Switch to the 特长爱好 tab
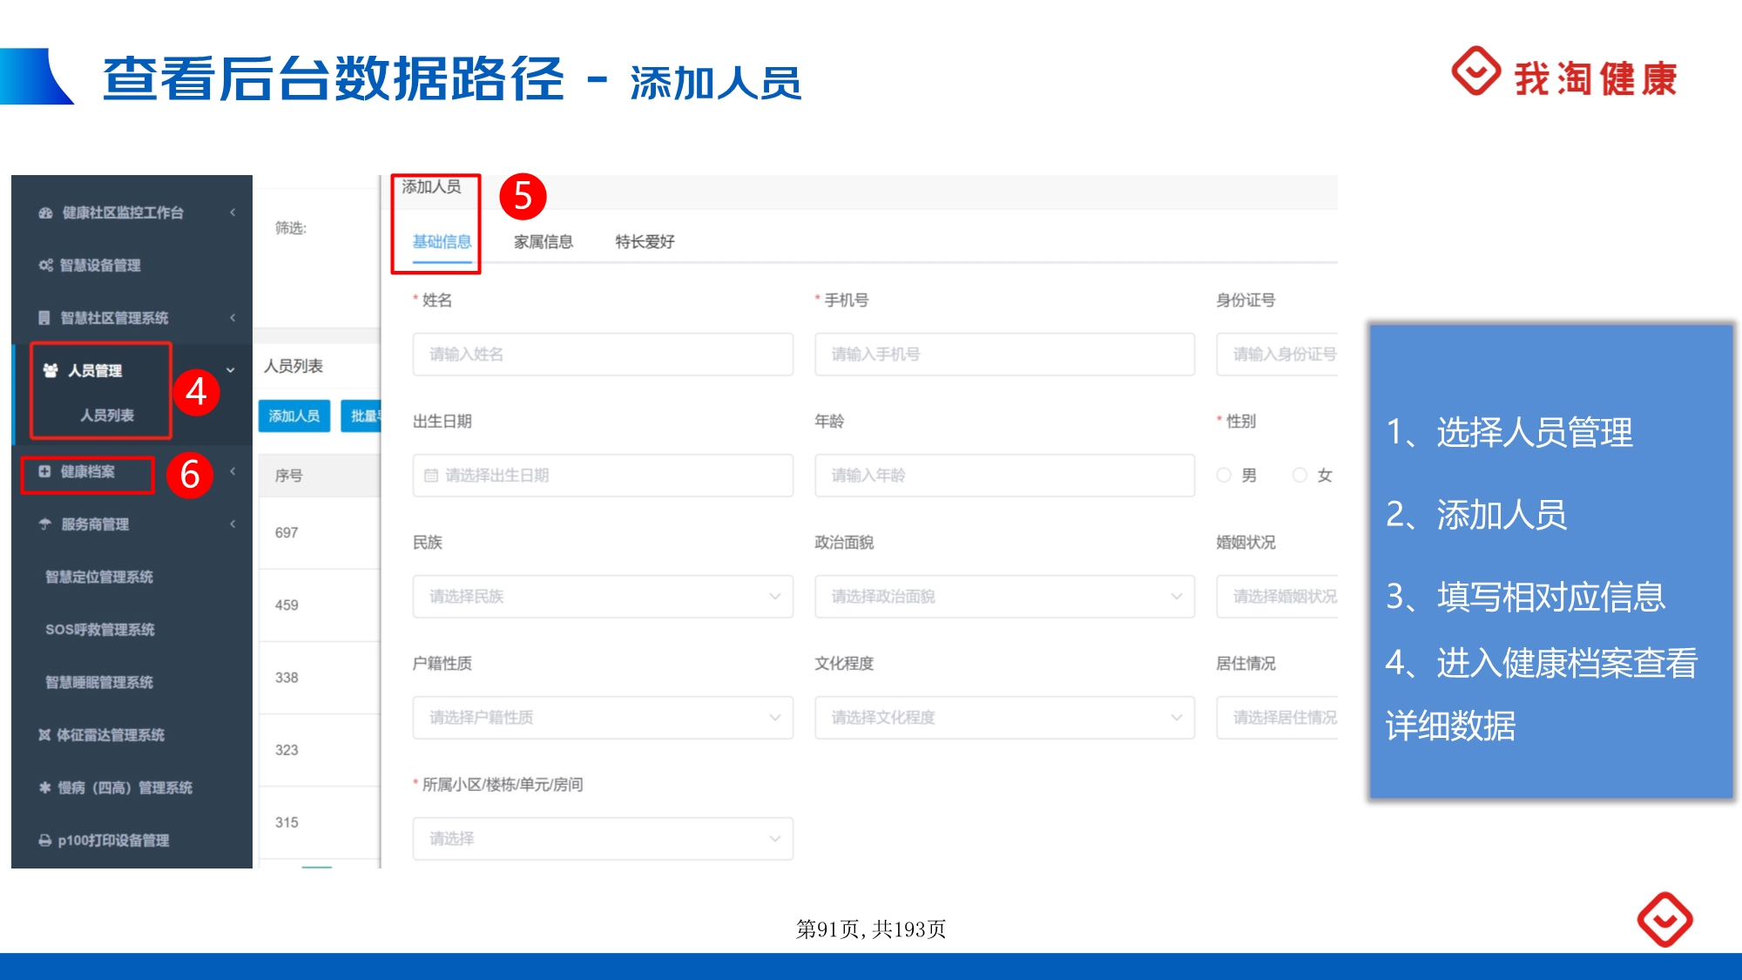Screen dimensions: 1742x980 [645, 242]
